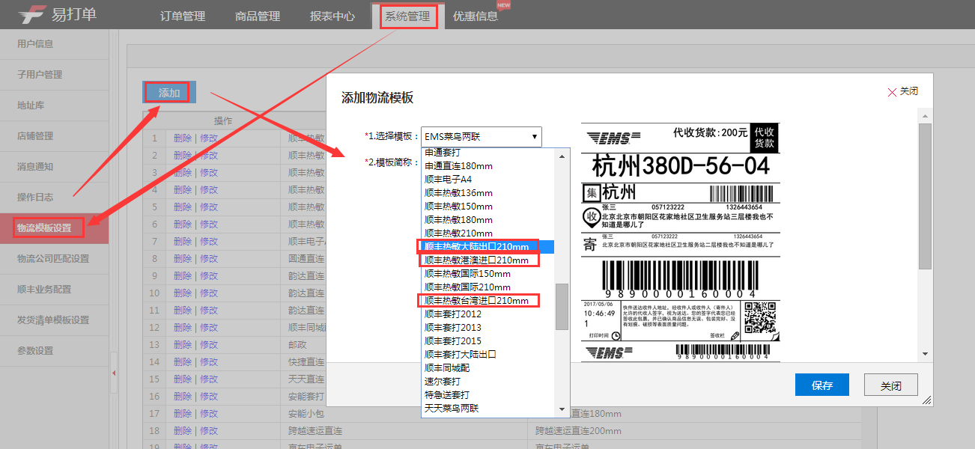Viewport: 975px width, 449px height.
Task: Select 顺丰同城配 option
Action: click(488, 368)
